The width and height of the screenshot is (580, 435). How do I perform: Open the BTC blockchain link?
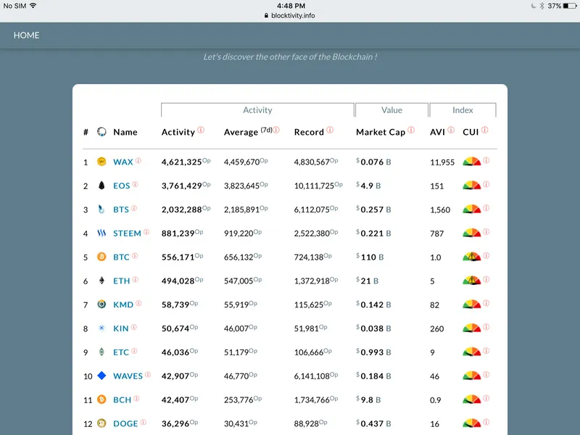(121, 257)
